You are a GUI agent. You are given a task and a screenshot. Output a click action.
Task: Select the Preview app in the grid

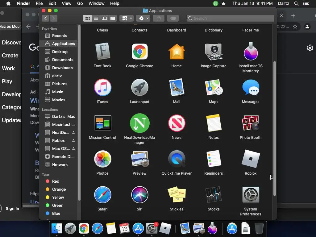(x=139, y=159)
